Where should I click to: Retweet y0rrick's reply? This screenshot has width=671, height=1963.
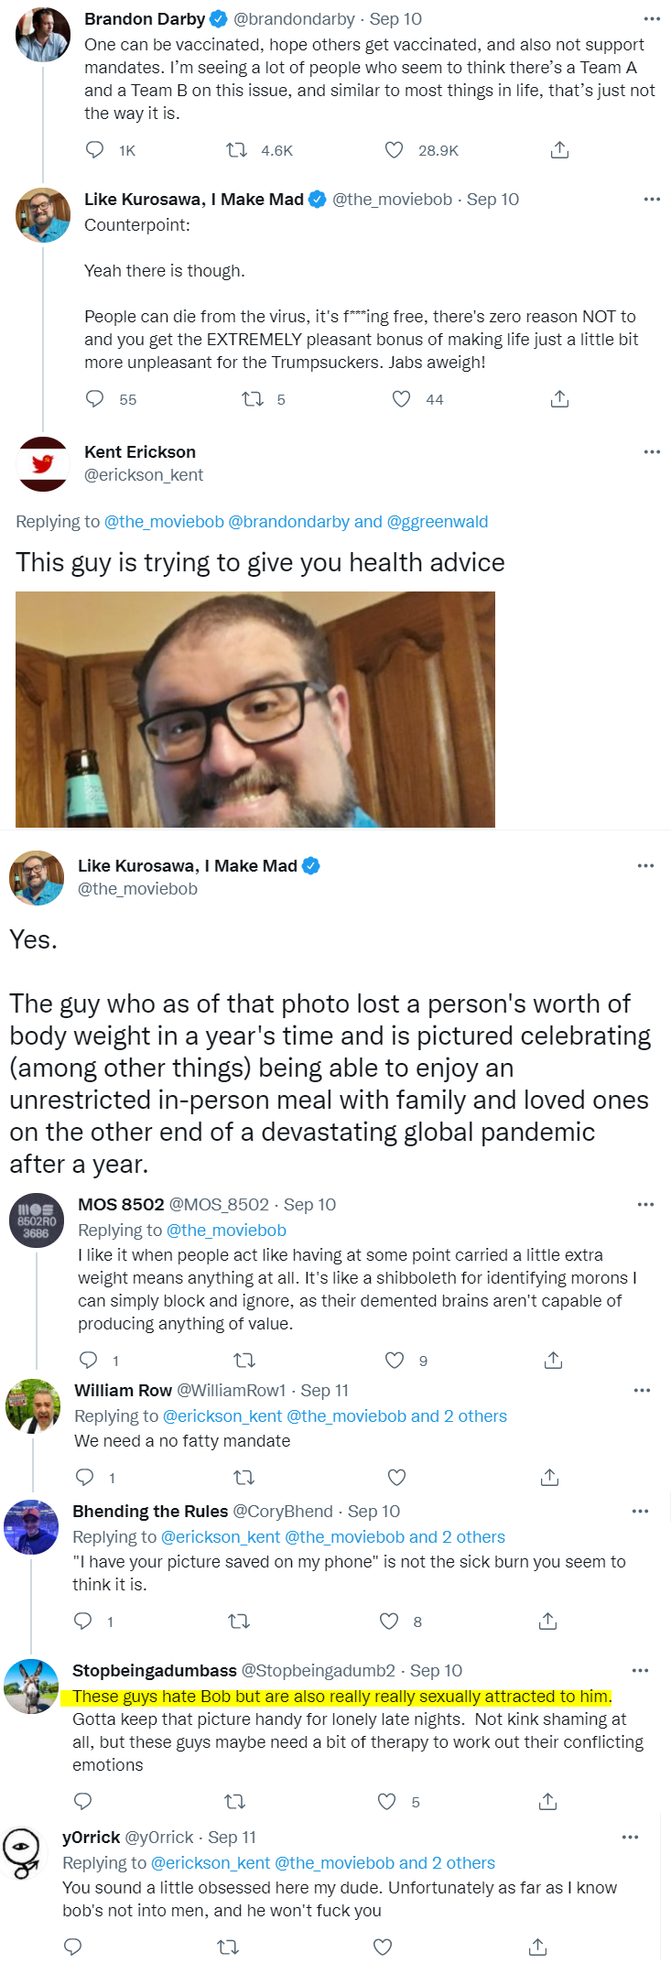[x=228, y=1947]
